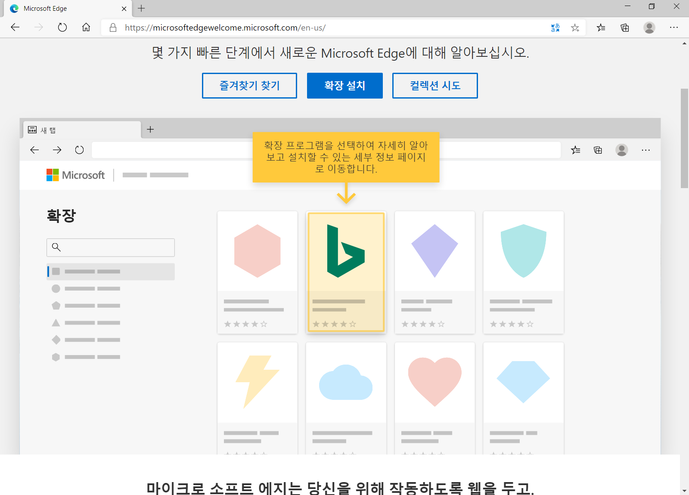Select the 새 탭 tab in demo browser
689x495 pixels.
point(82,130)
